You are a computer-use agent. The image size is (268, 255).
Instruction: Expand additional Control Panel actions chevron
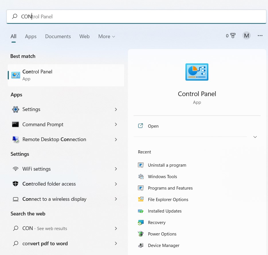[x=255, y=137]
